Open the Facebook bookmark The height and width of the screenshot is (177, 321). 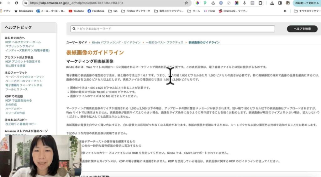point(96,11)
